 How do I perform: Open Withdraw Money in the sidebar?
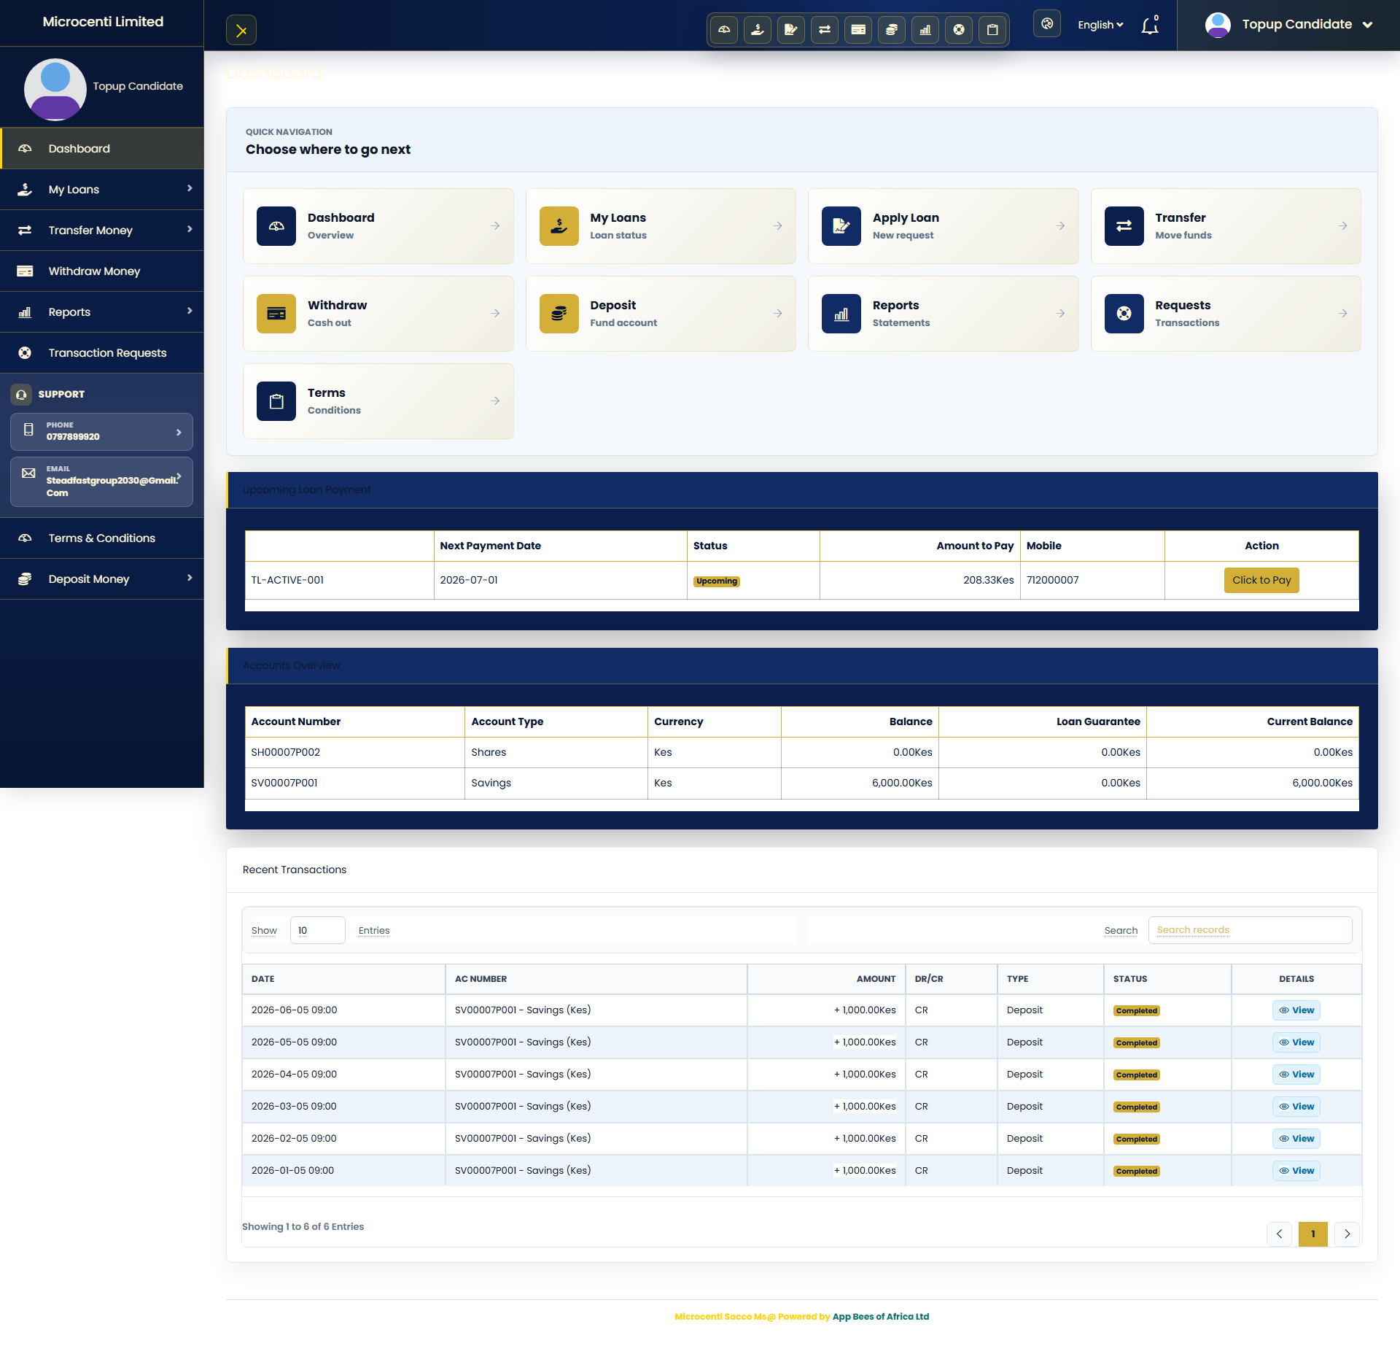(x=102, y=271)
